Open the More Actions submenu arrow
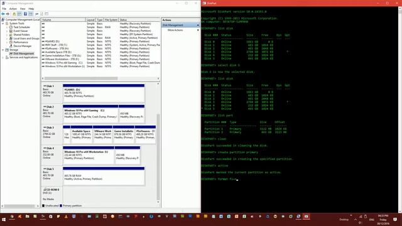This screenshot has width=402, height=226. [198, 30]
